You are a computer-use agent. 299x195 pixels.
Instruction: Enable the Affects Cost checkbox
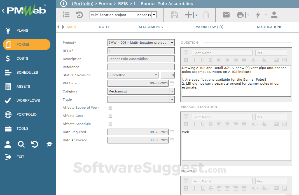click(x=110, y=116)
